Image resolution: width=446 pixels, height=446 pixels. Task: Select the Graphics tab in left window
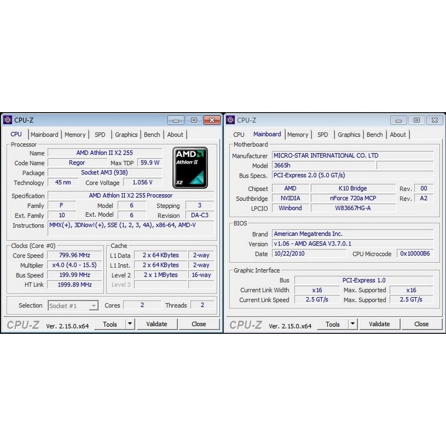tap(126, 135)
